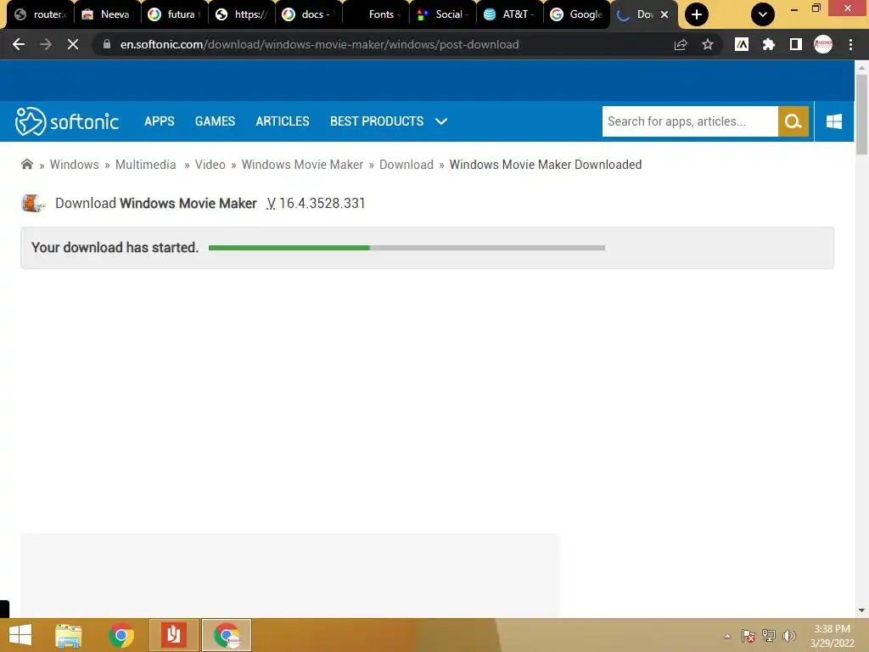The image size is (869, 652).
Task: Open the GAMES menu
Action: (x=215, y=121)
